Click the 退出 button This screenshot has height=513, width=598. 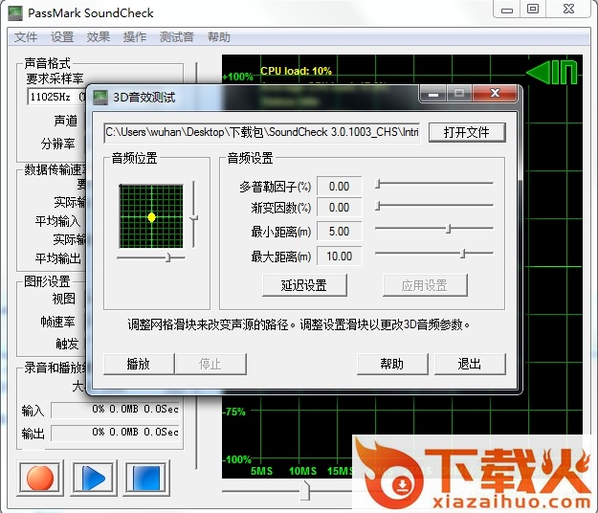coord(470,364)
